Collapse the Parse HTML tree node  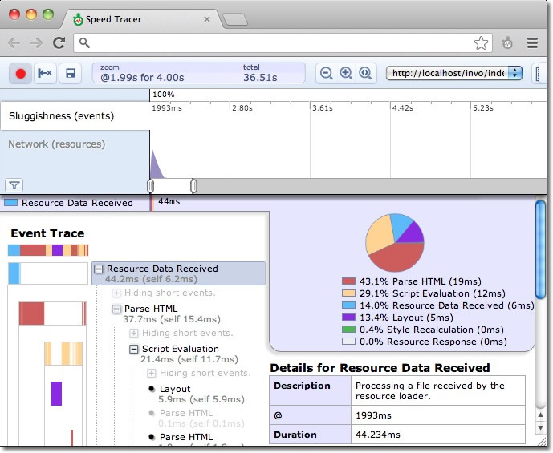point(116,309)
